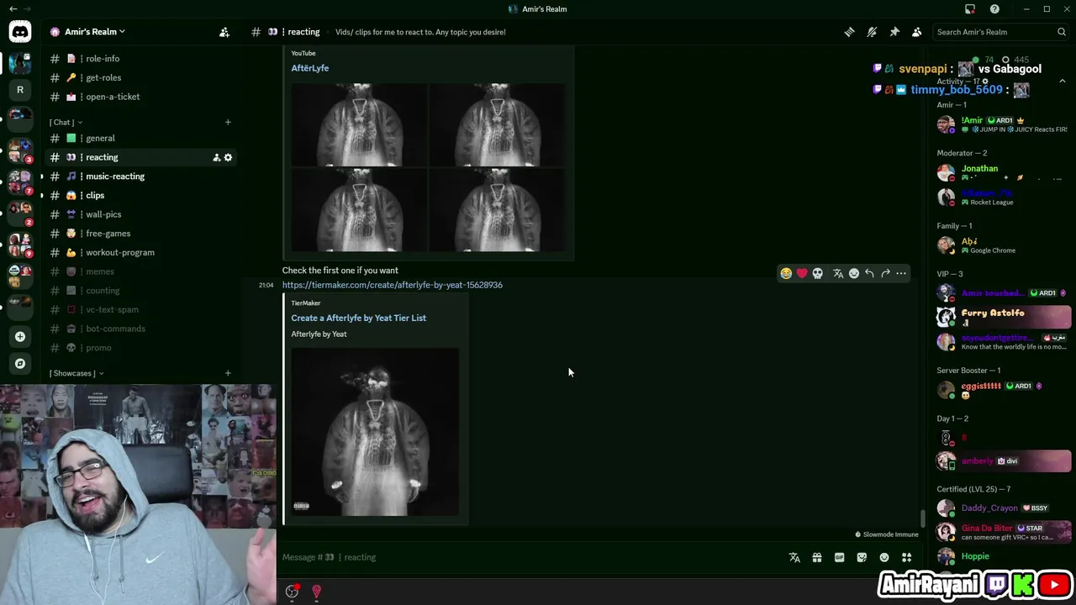Viewport: 1076px width, 605px height.
Task: Toggle the member list icon
Action: (917, 32)
